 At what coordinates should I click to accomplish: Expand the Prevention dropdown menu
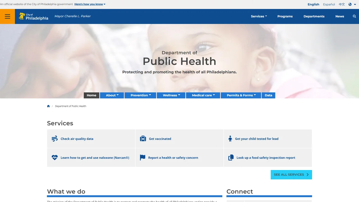[x=141, y=95]
